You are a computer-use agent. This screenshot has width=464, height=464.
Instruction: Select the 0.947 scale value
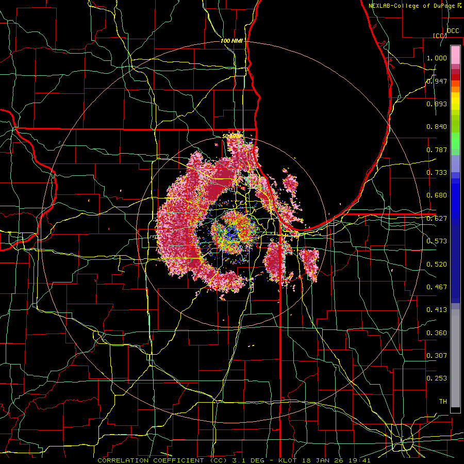(437, 81)
